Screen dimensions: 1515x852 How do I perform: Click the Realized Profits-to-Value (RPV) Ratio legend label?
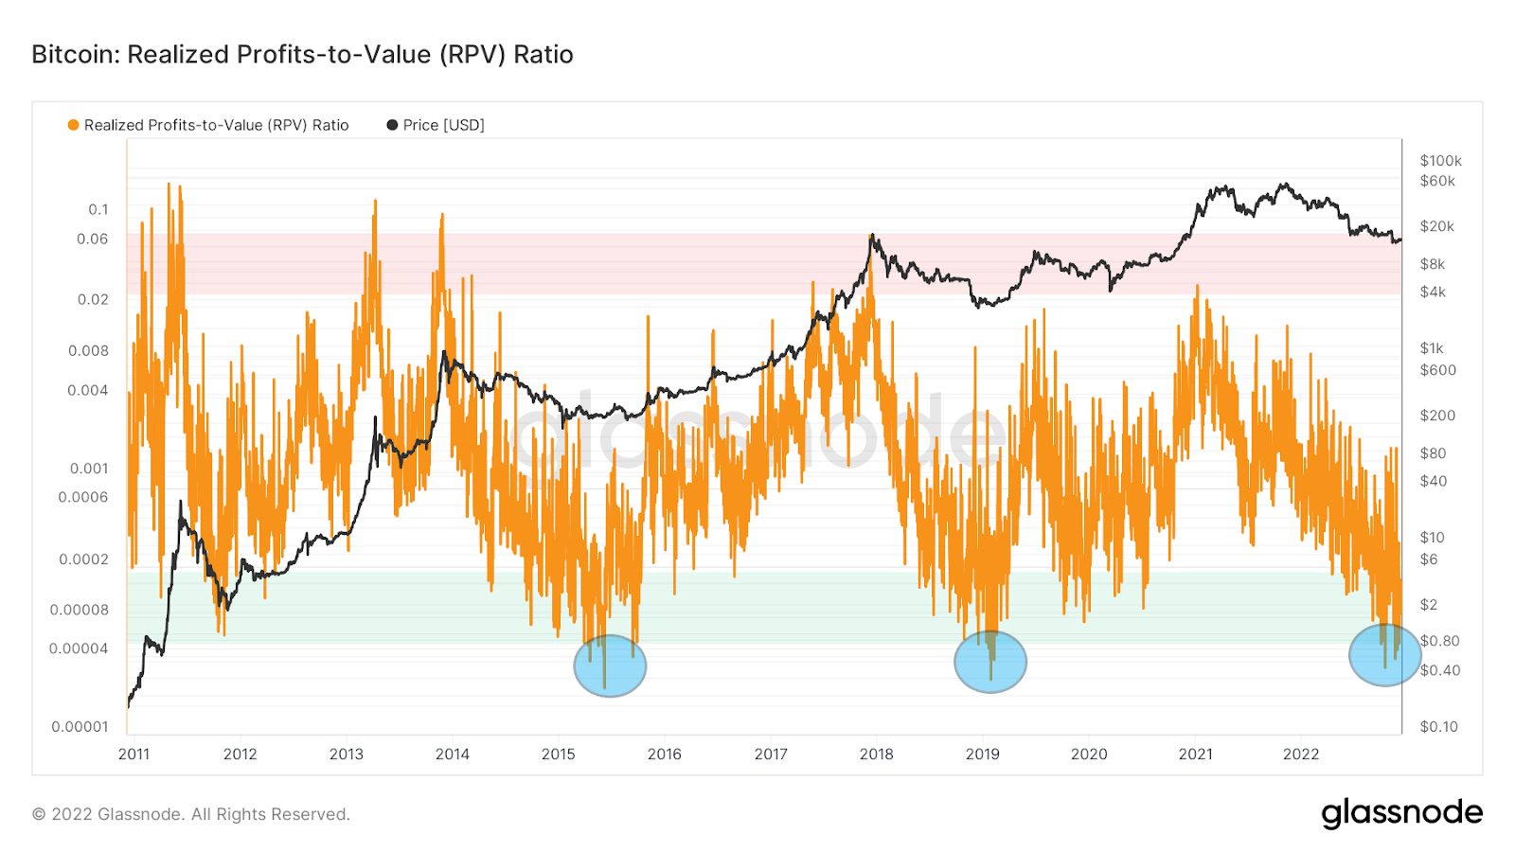(217, 125)
